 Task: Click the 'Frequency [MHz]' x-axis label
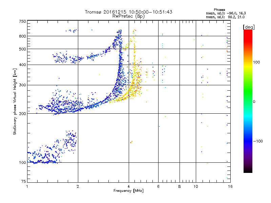click(128, 191)
